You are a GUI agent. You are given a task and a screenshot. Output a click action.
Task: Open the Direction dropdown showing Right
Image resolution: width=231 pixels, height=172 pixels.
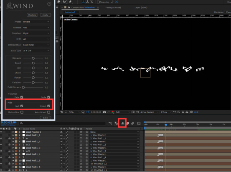(36, 33)
